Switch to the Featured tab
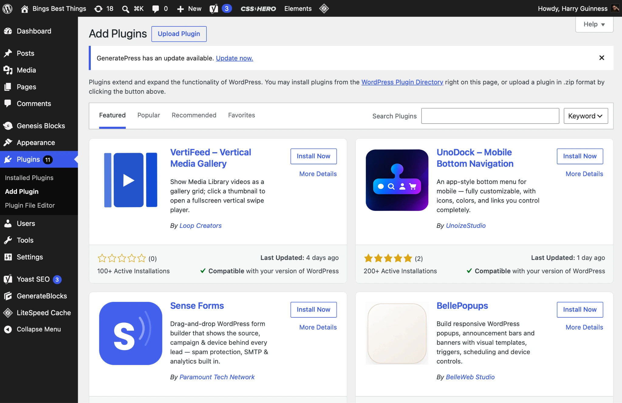This screenshot has width=622, height=403. click(112, 115)
